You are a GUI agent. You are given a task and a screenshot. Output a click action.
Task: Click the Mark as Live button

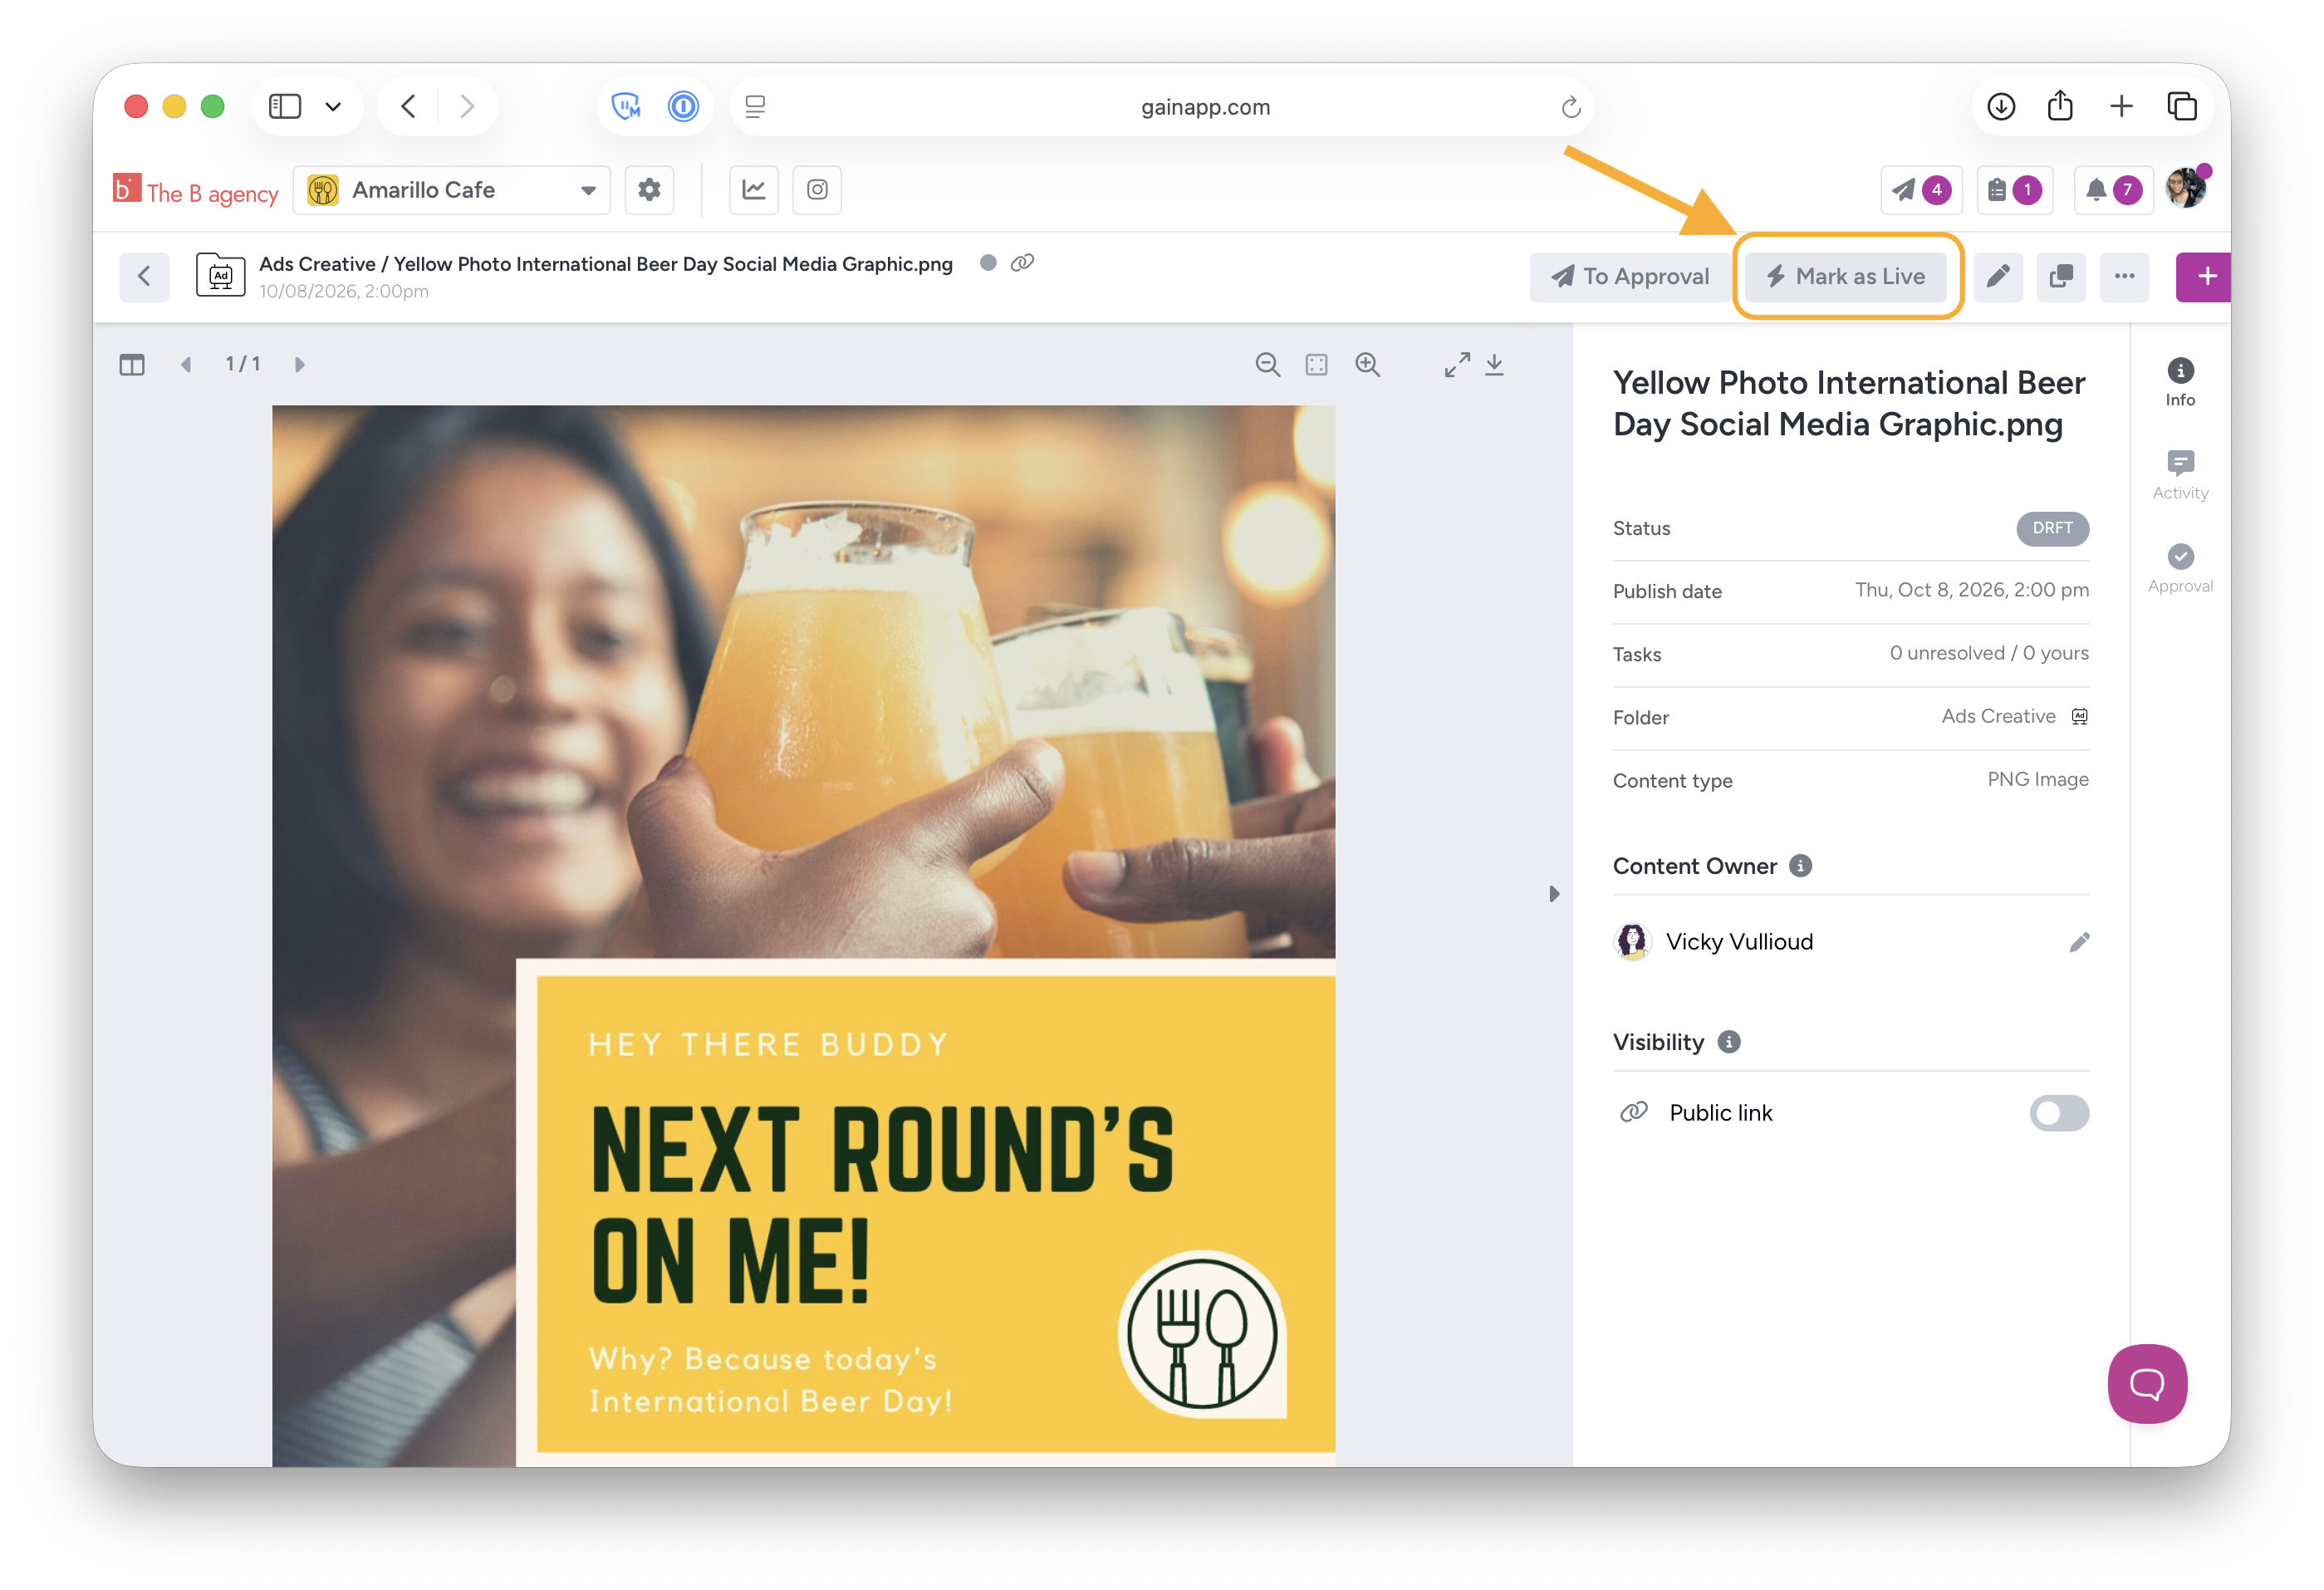pos(1846,276)
